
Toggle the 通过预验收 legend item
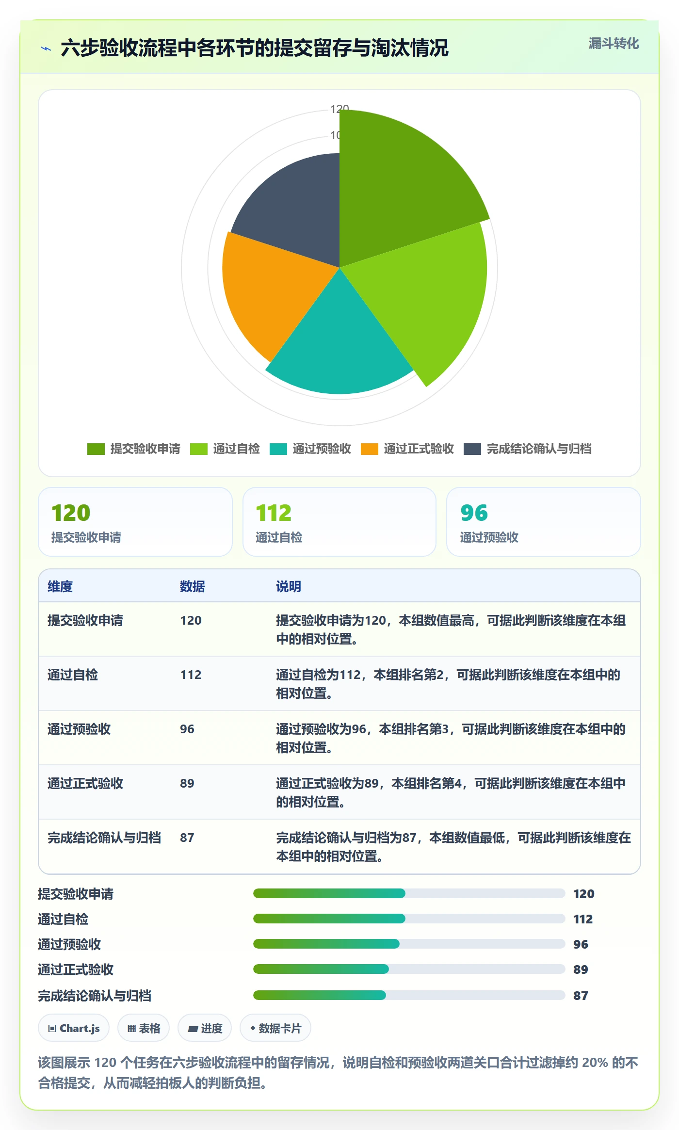click(x=310, y=449)
